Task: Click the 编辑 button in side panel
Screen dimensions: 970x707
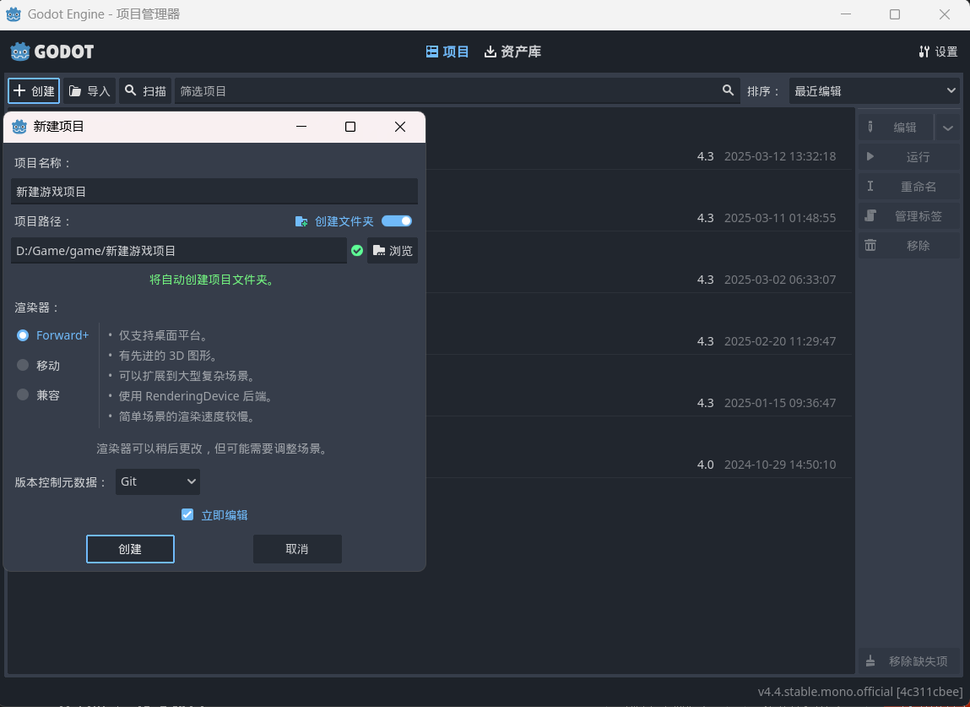Action: pos(895,127)
